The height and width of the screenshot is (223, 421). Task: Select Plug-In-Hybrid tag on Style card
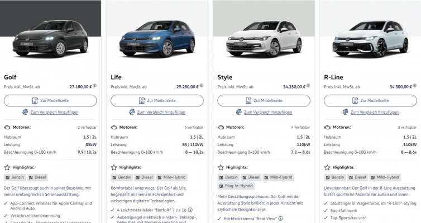point(236,186)
